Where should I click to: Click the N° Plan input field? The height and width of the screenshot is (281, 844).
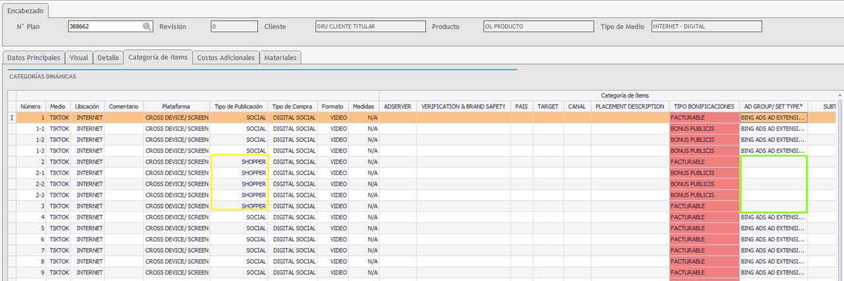104,26
